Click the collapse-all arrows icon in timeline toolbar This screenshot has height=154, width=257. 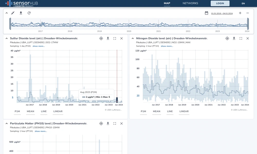(x=13, y=13)
